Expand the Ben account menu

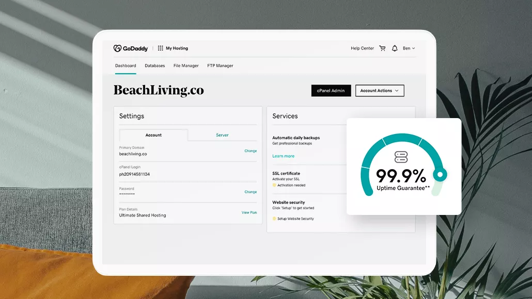409,48
